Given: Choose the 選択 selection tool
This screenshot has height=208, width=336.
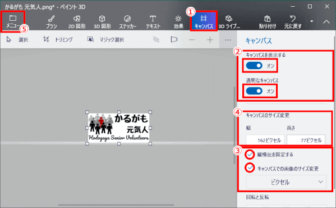Looking at the screenshot, I should coord(17,39).
